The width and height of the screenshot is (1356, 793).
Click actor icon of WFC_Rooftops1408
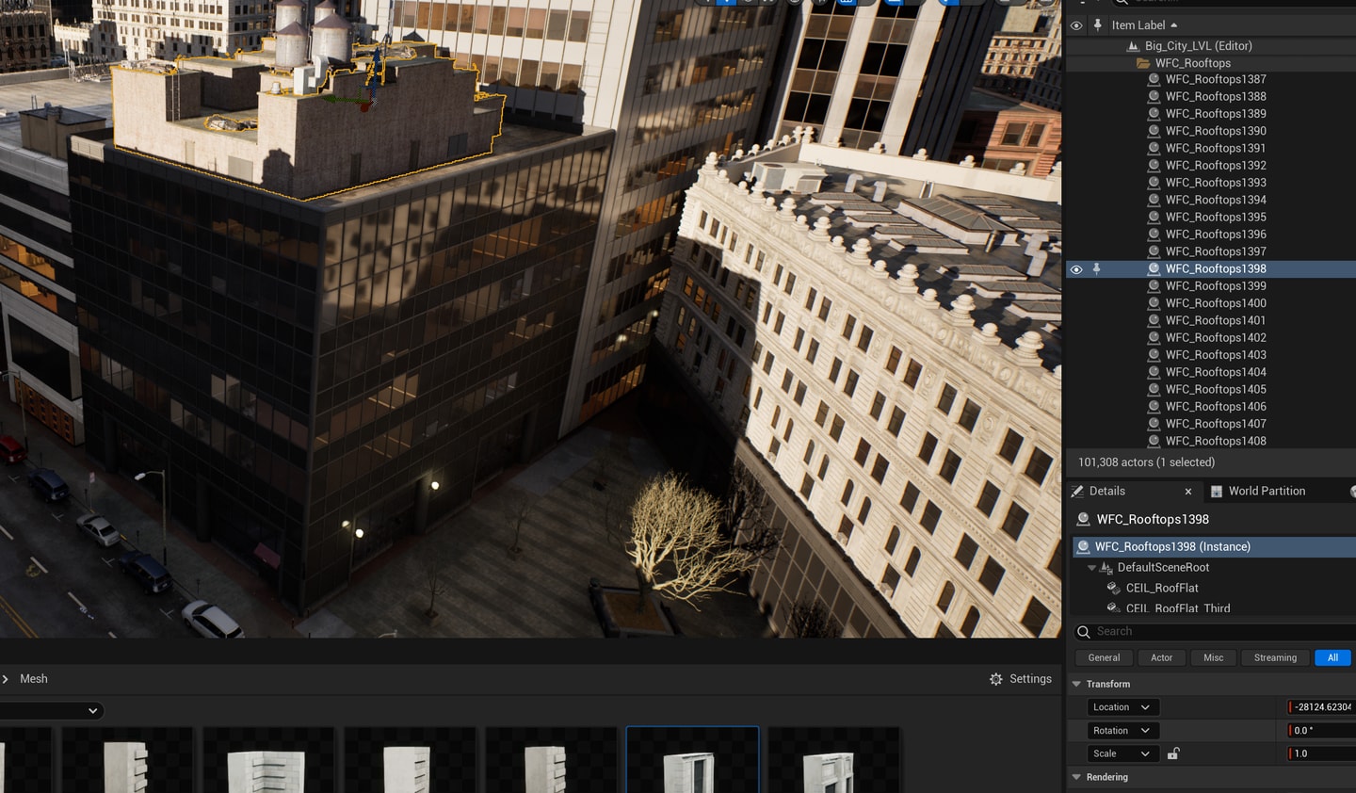click(1154, 441)
